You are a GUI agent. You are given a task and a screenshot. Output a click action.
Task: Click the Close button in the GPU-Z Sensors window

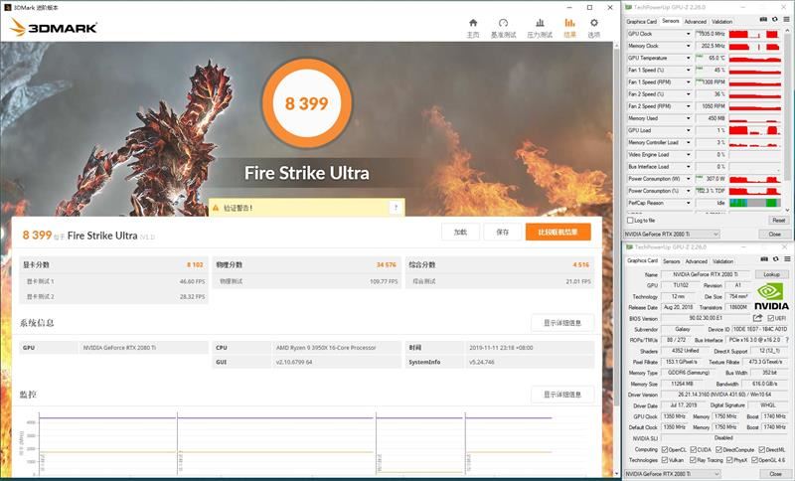(774, 235)
